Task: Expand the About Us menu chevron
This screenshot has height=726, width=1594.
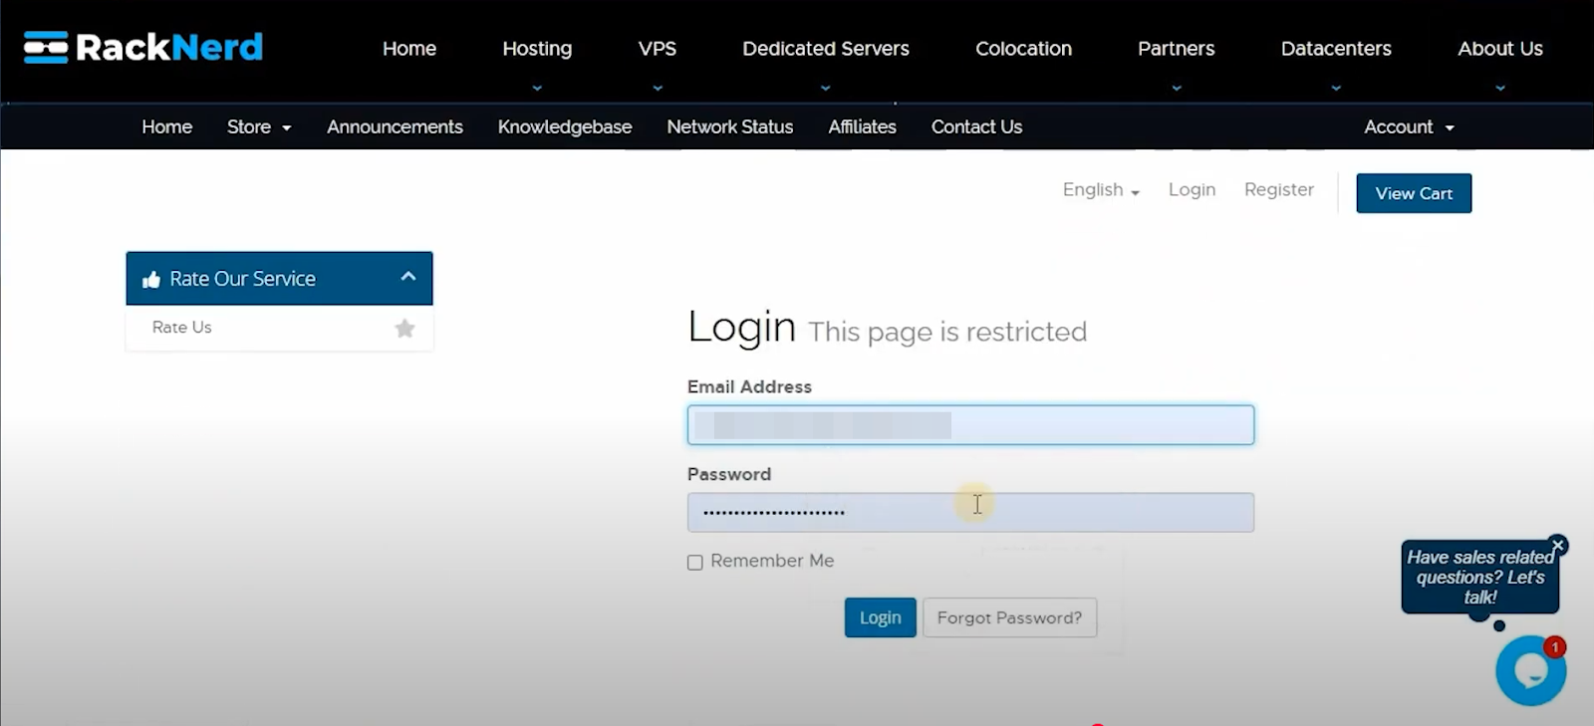Action: pos(1500,88)
